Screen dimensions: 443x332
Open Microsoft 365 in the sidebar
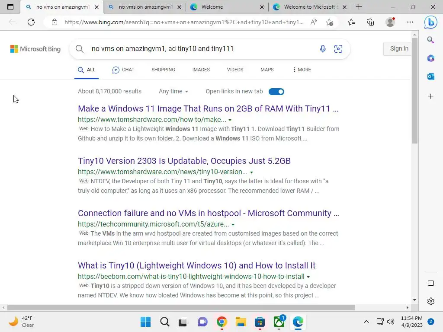(x=430, y=58)
